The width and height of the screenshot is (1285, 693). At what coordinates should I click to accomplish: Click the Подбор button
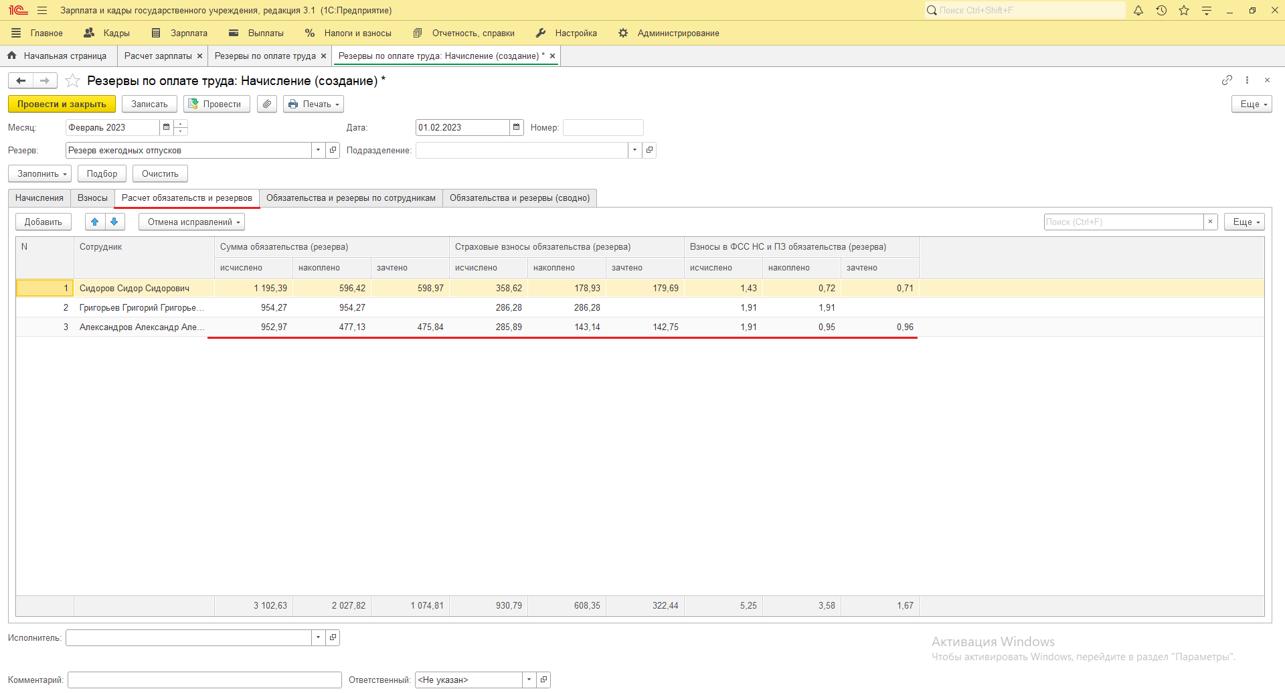pyautogui.click(x=102, y=174)
